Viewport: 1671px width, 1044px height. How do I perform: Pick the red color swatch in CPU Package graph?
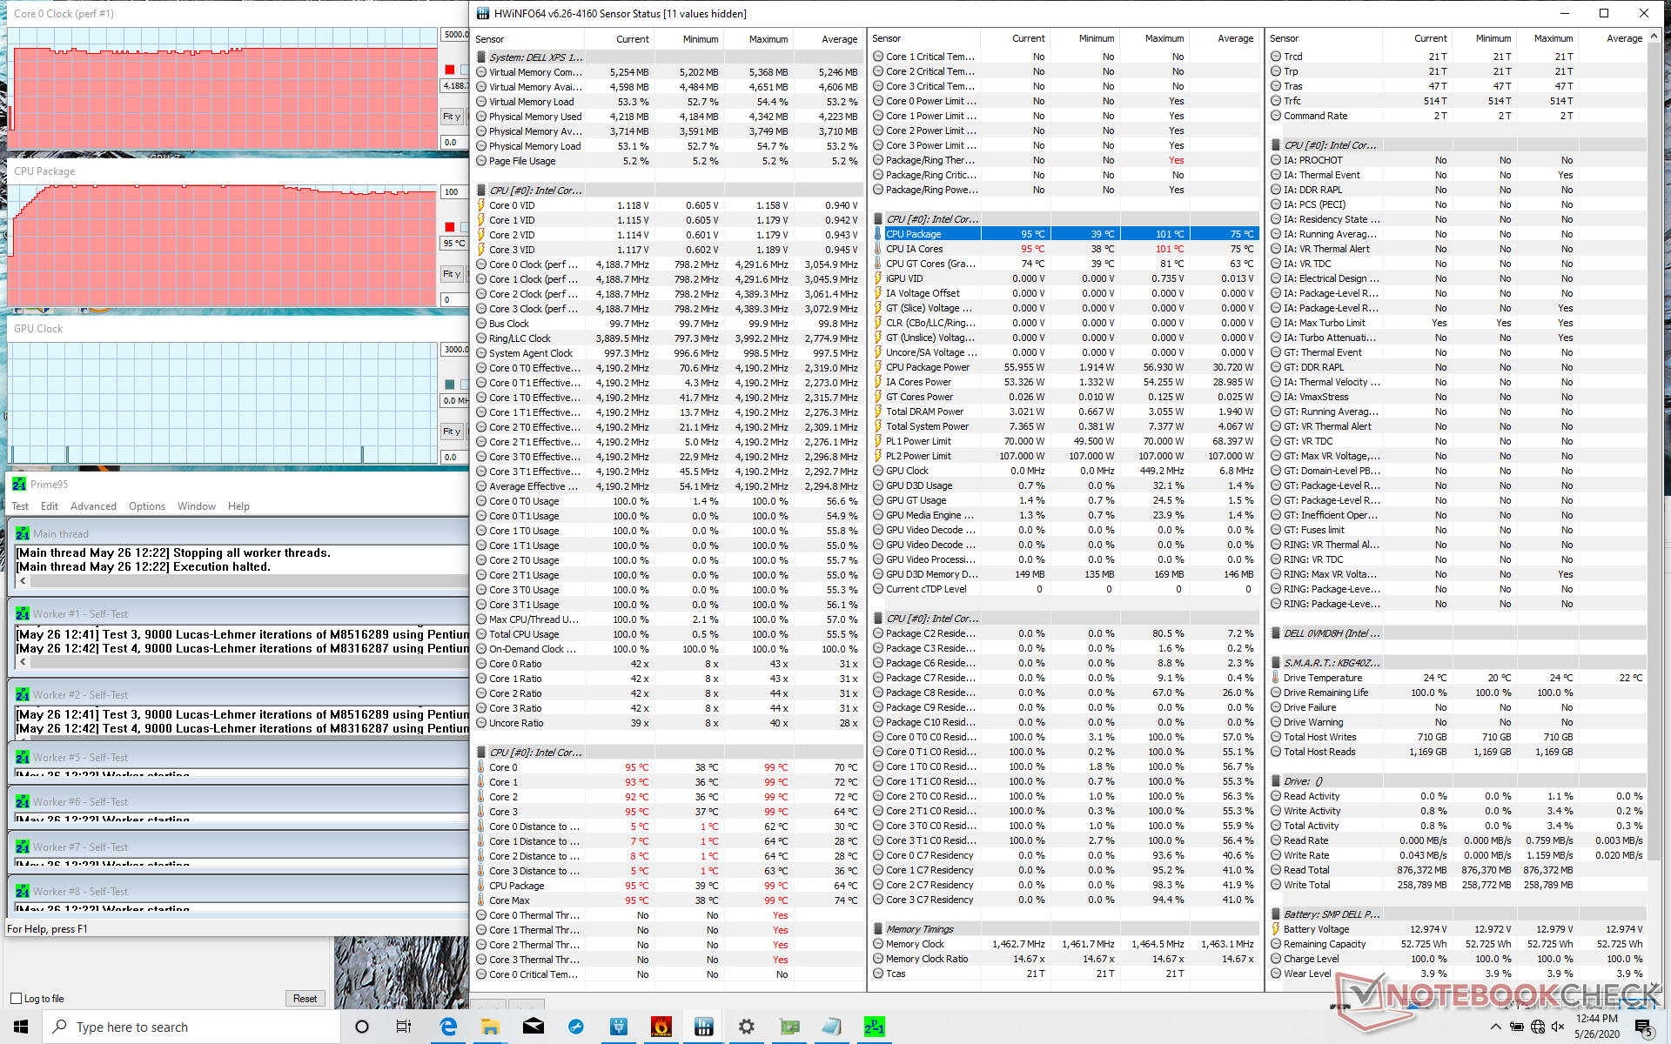click(449, 227)
